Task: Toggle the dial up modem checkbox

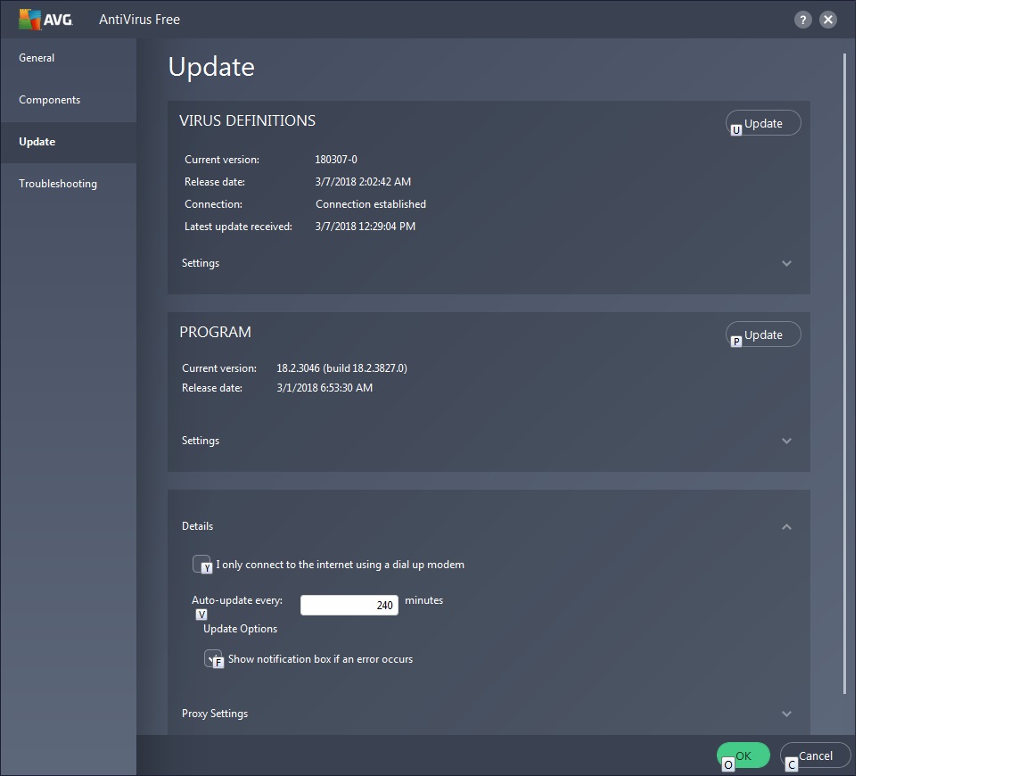Action: (201, 564)
